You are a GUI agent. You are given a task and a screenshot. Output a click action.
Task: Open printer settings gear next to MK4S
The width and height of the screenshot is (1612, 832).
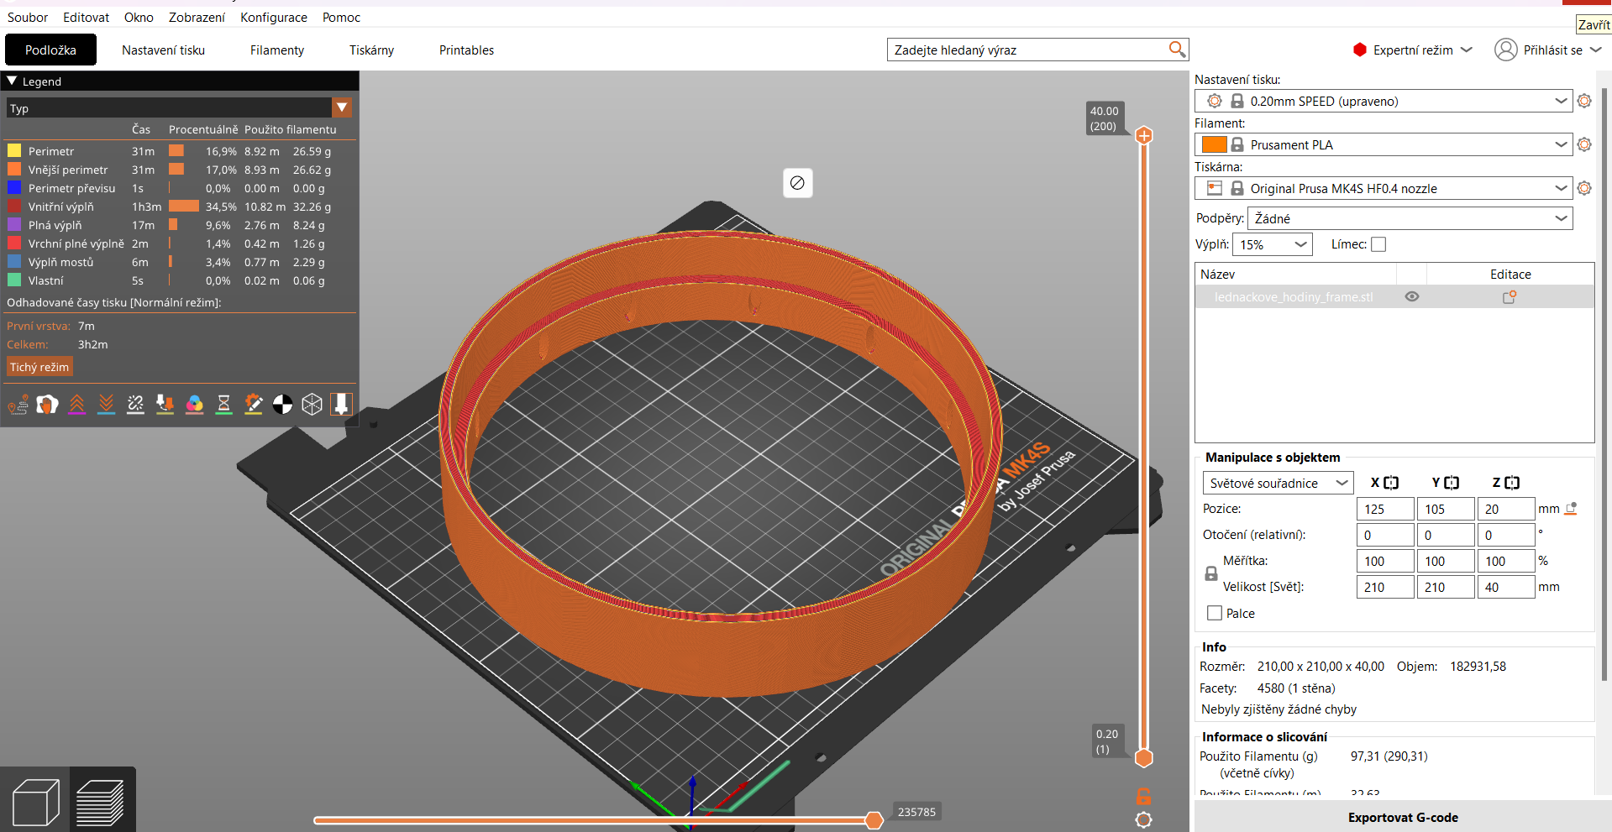pos(1584,188)
